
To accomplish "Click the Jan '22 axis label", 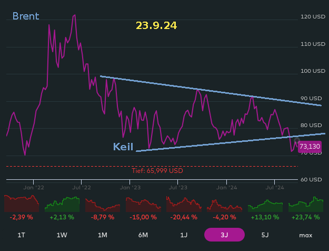I will coord(34,188).
